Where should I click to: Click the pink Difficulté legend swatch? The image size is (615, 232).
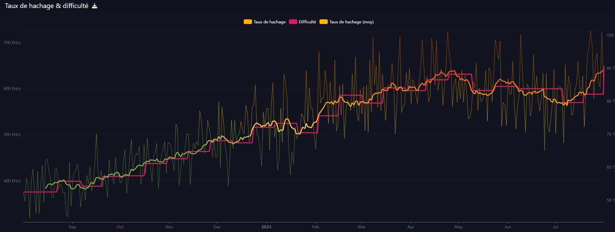293,22
